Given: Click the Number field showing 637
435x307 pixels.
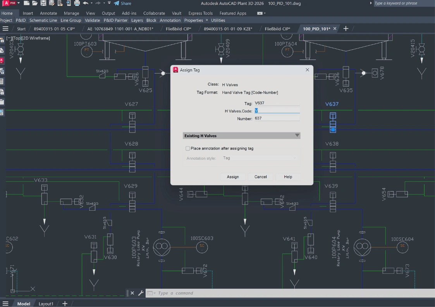Looking at the screenshot, I should (x=277, y=118).
